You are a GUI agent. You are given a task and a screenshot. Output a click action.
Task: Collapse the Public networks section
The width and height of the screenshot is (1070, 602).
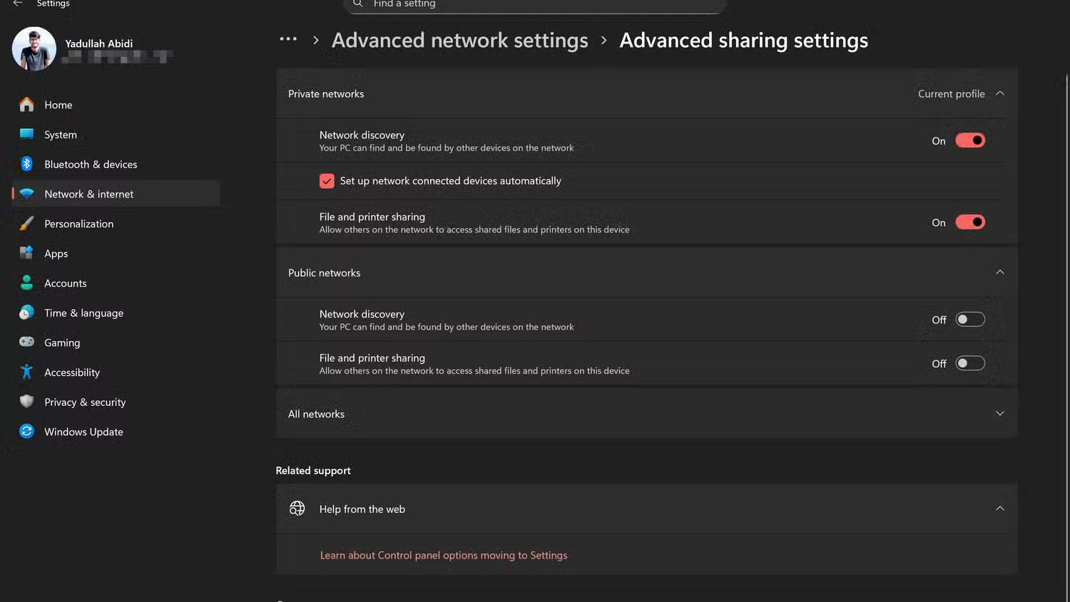point(999,272)
